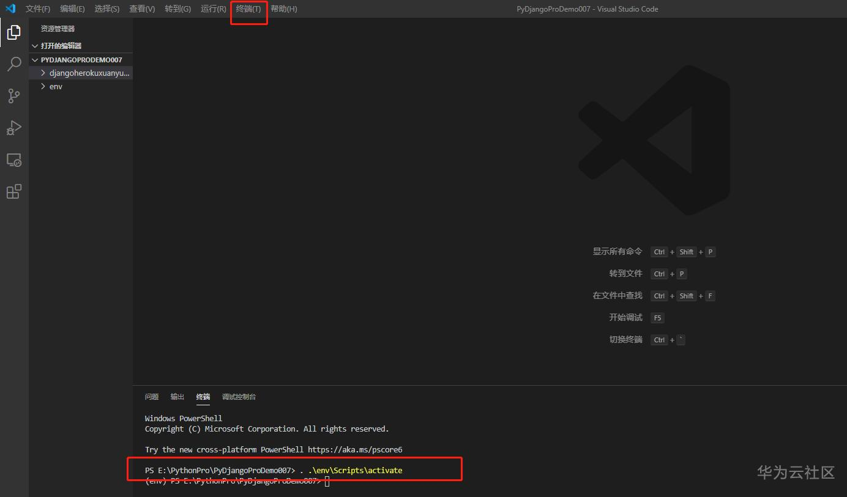Open the 查看(V) menu
Image resolution: width=847 pixels, height=497 pixels.
142,9
